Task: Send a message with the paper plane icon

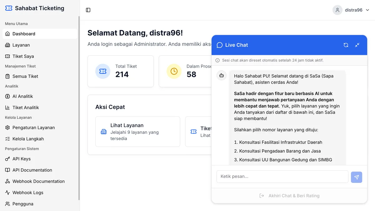Action: (x=357, y=177)
